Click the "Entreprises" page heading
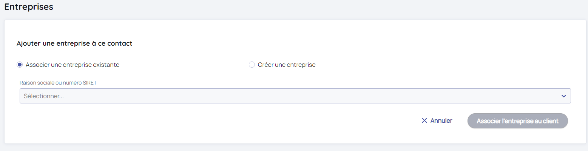This screenshot has width=588, height=151. pos(29,7)
